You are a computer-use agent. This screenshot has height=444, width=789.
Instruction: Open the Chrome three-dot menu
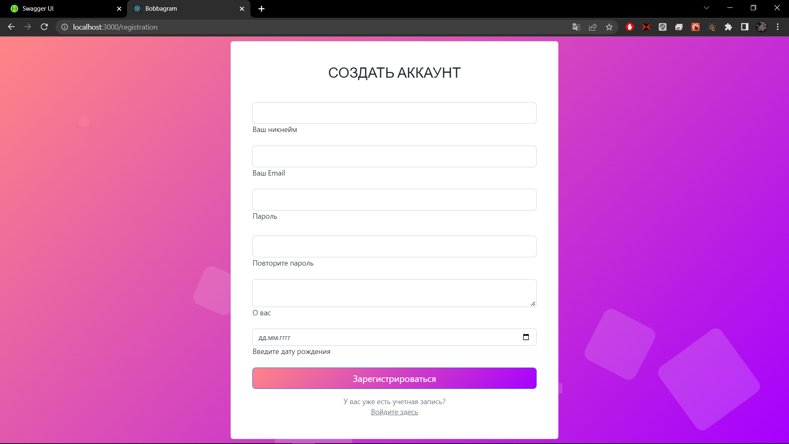(x=777, y=27)
